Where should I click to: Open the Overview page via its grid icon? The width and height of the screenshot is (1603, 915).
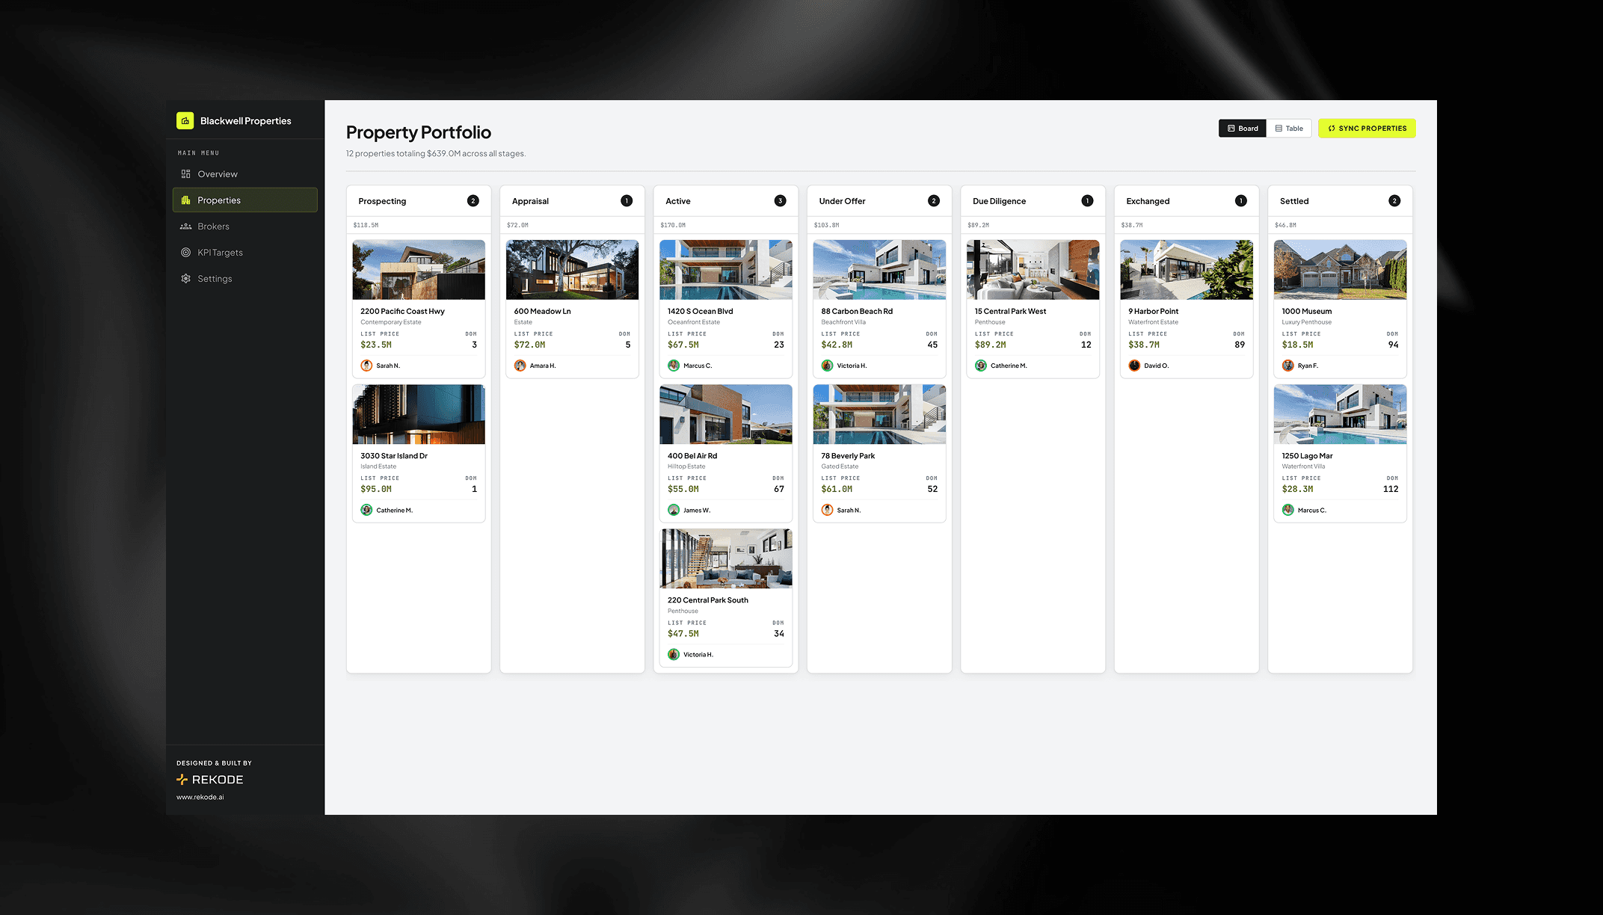(x=185, y=174)
